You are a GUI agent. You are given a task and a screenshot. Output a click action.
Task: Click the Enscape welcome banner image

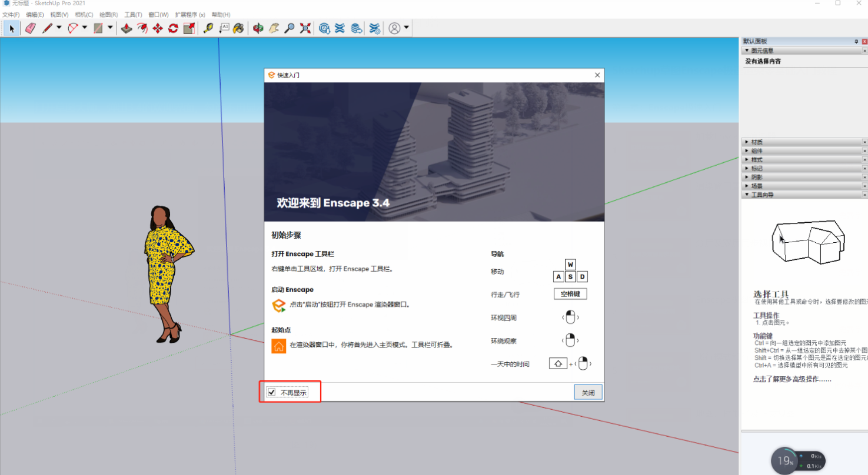coord(434,152)
